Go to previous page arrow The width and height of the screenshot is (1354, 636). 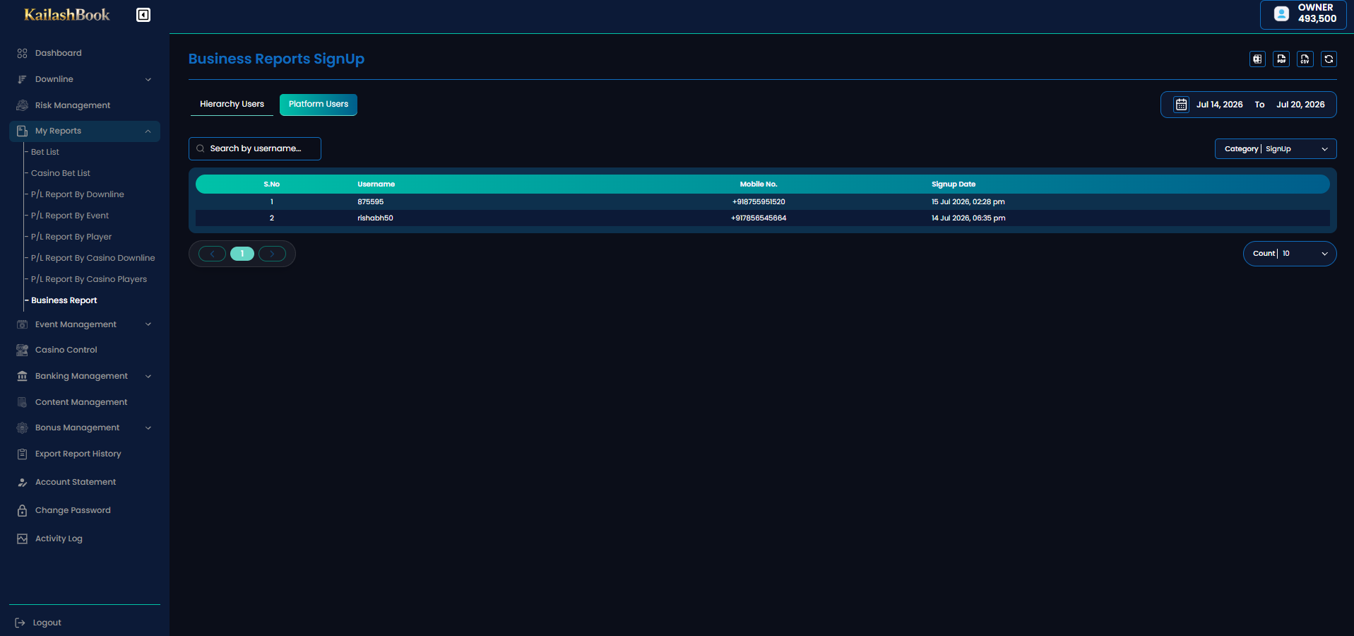212,254
